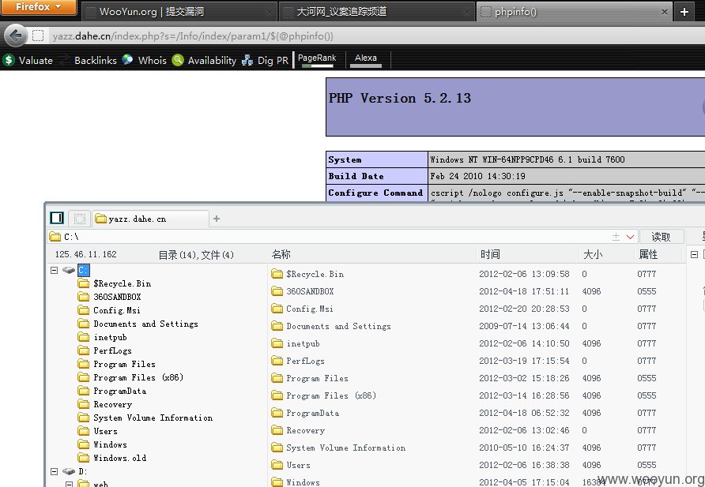Sort by 时间 column header

pyautogui.click(x=490, y=254)
